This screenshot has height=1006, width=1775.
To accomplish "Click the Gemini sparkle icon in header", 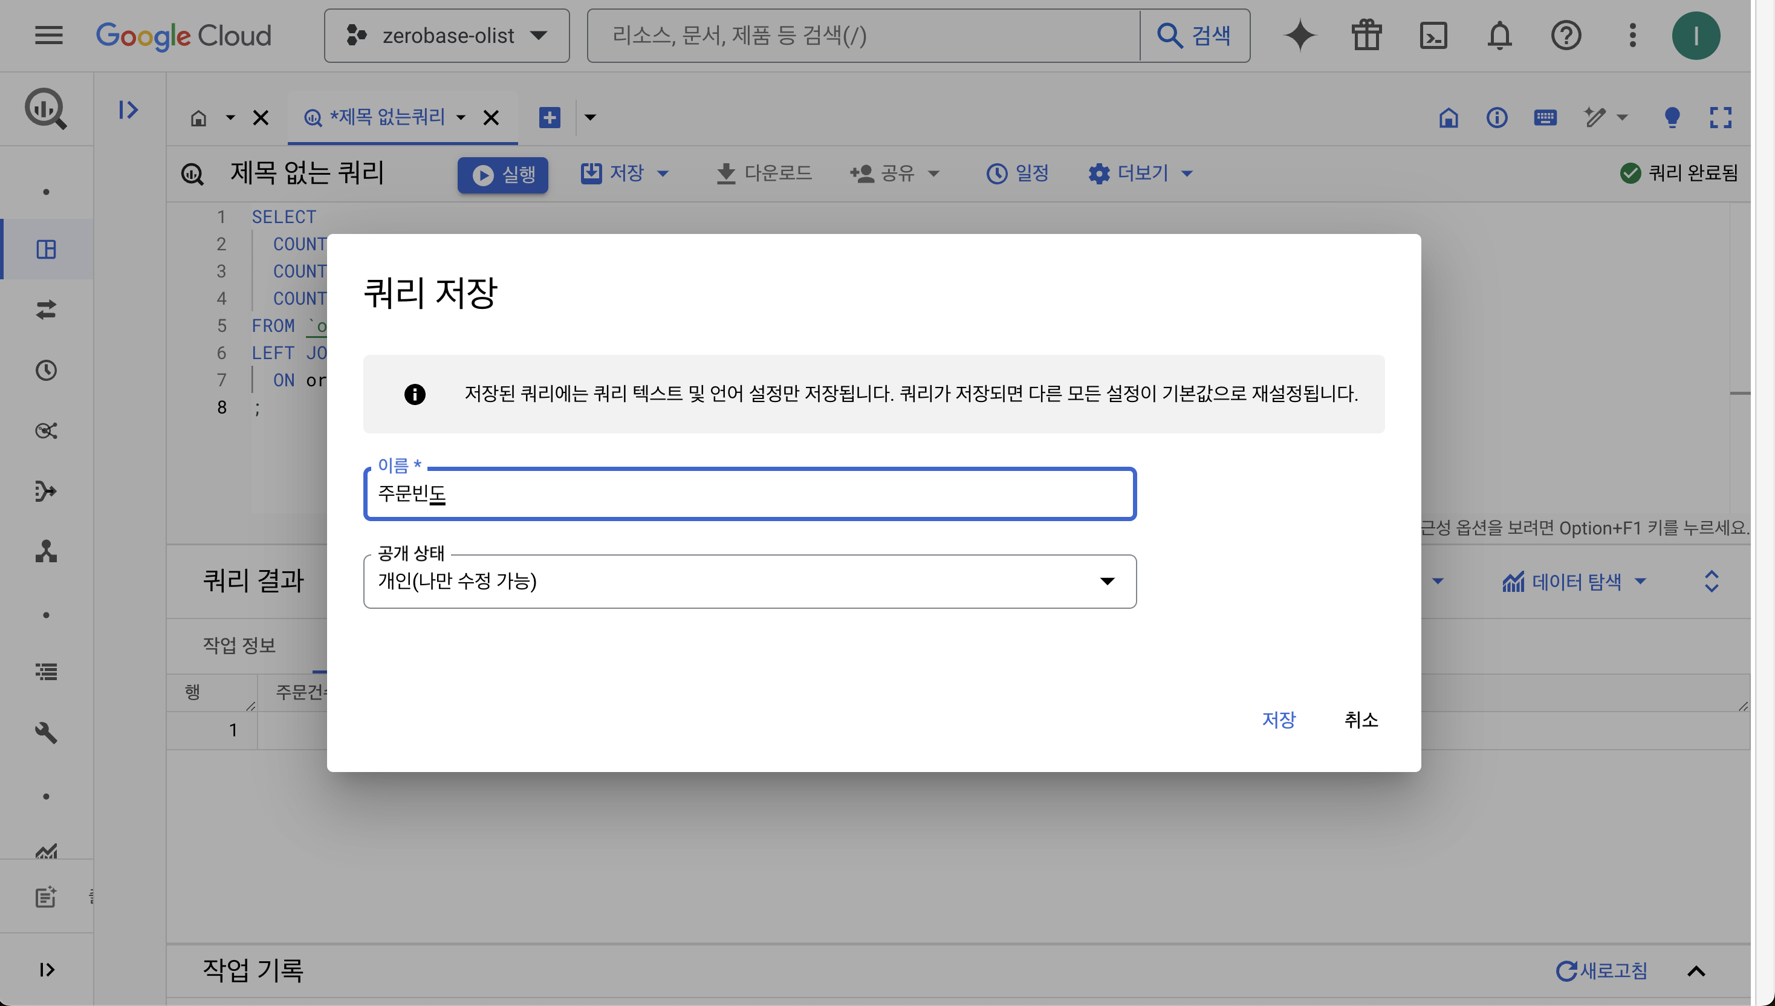I will (x=1300, y=35).
